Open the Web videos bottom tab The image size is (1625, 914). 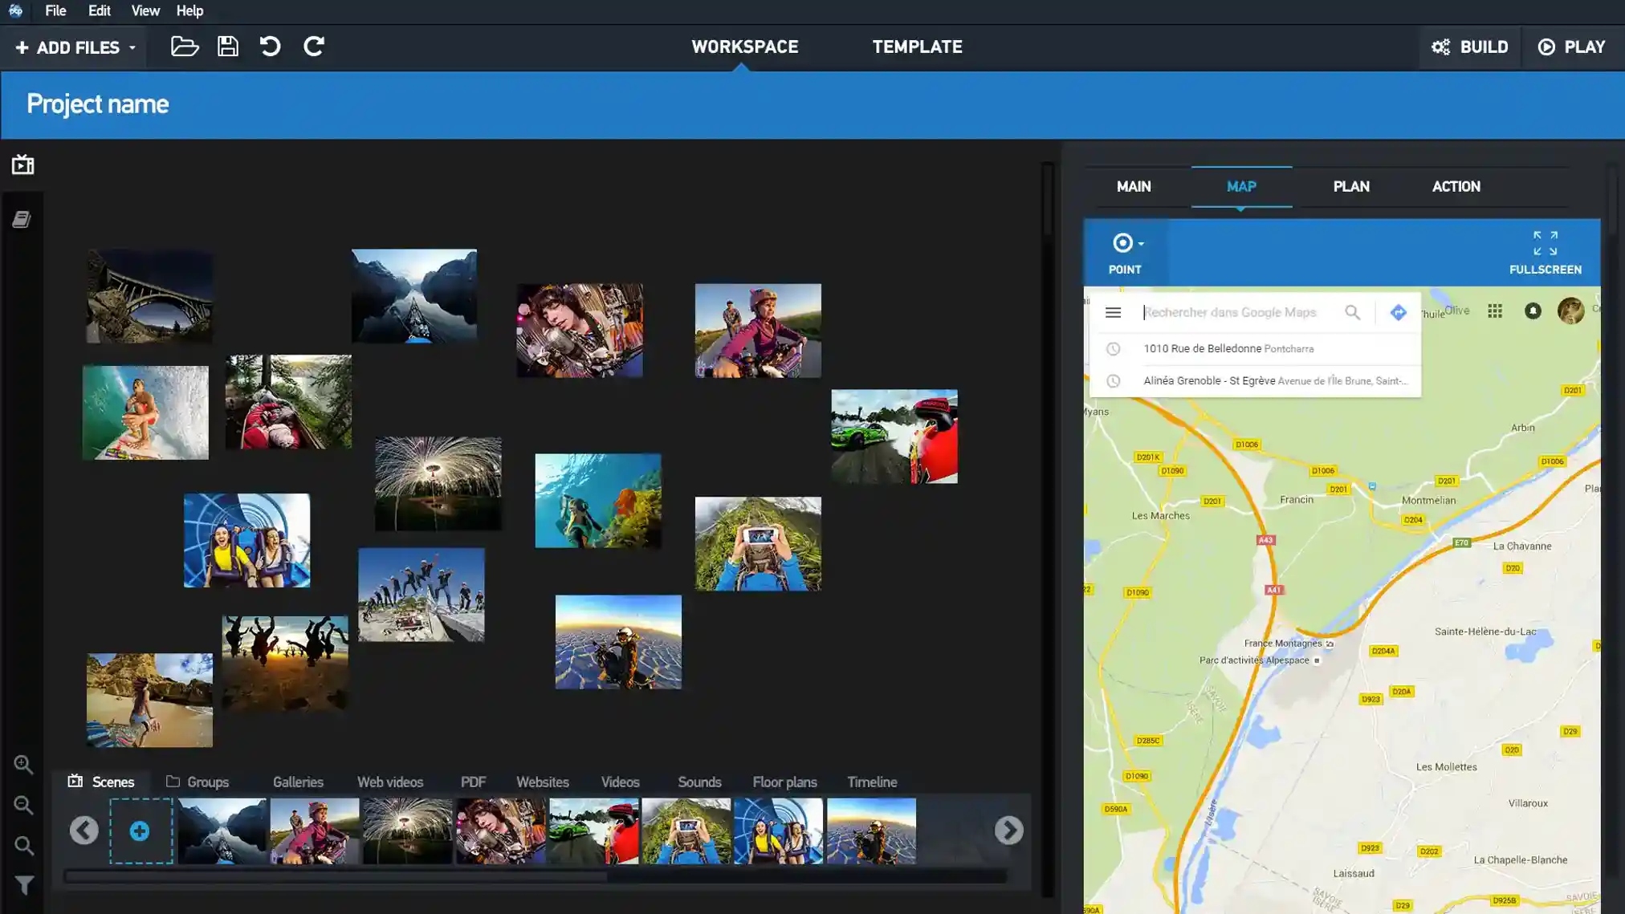click(x=390, y=782)
